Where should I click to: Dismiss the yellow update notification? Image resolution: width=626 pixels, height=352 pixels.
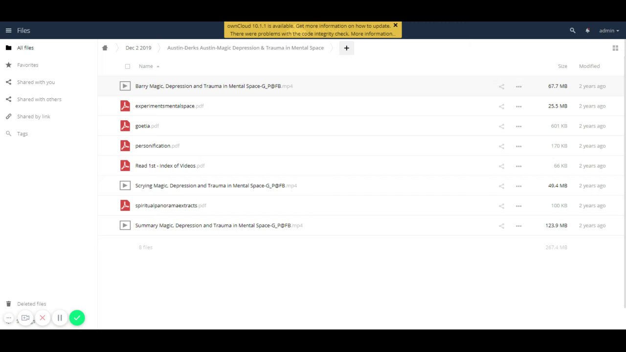coord(396,25)
